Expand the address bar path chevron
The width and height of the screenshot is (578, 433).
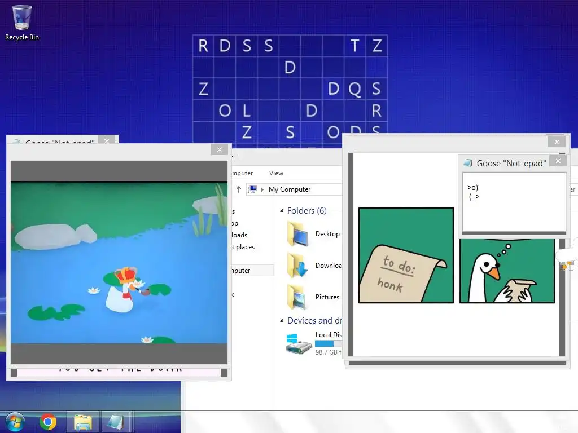pyautogui.click(x=262, y=189)
